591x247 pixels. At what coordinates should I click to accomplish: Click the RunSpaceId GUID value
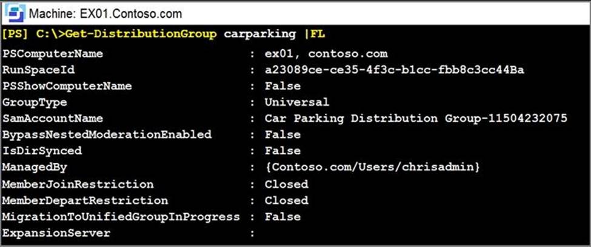point(394,70)
